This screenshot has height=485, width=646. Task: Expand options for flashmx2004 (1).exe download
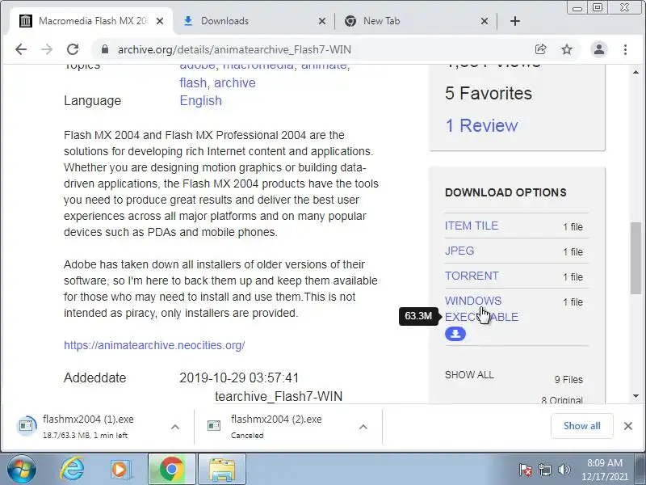coord(175,427)
